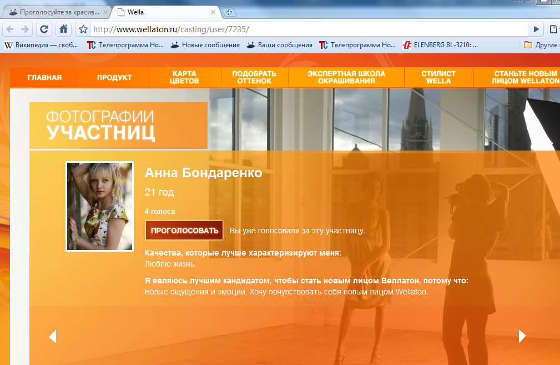Close the Wella tab

pos(213,12)
